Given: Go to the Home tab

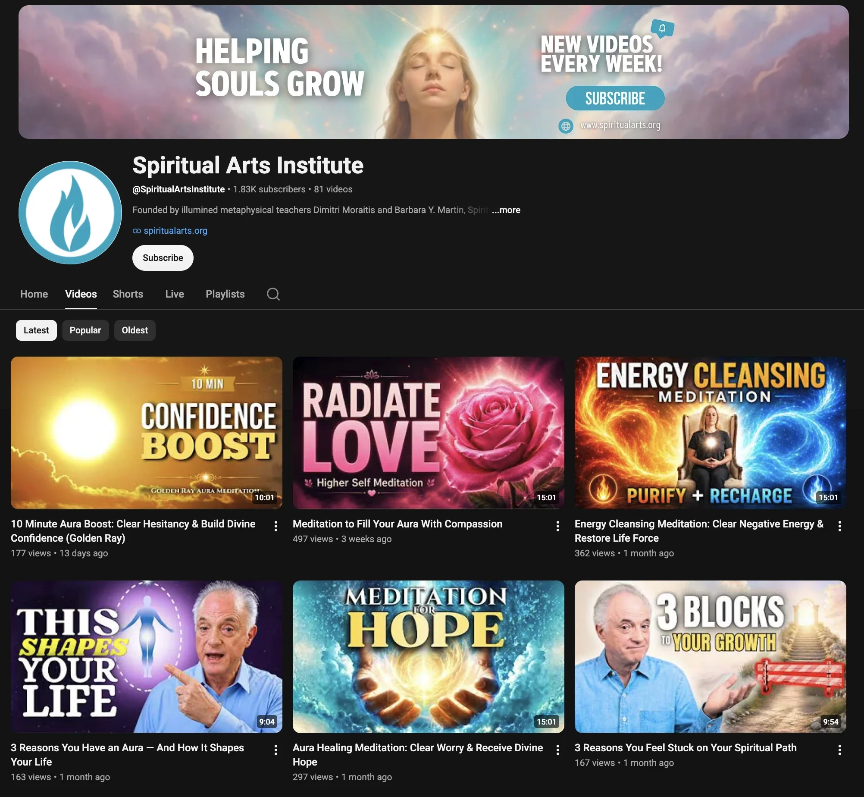Looking at the screenshot, I should [x=34, y=294].
